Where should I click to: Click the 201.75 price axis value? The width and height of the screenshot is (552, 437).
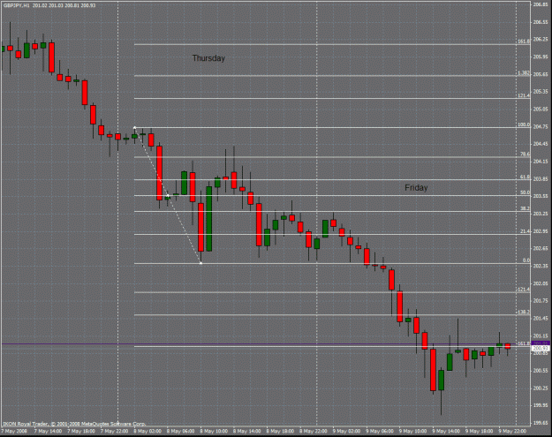pos(541,301)
